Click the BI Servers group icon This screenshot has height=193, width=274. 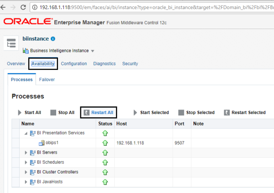point(33,153)
